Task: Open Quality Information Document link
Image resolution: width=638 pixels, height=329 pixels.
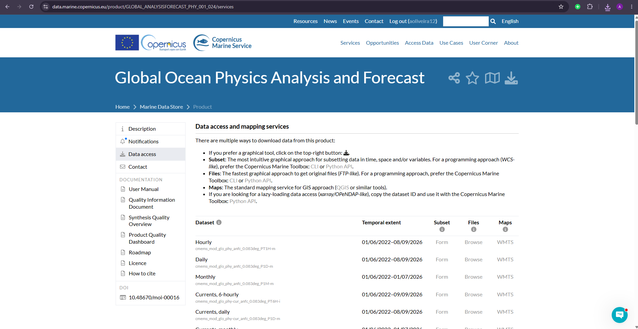Action: pos(152,203)
